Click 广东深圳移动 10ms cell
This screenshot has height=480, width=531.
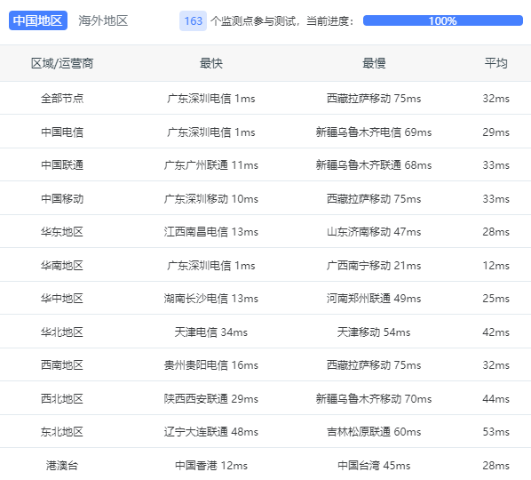[211, 198]
